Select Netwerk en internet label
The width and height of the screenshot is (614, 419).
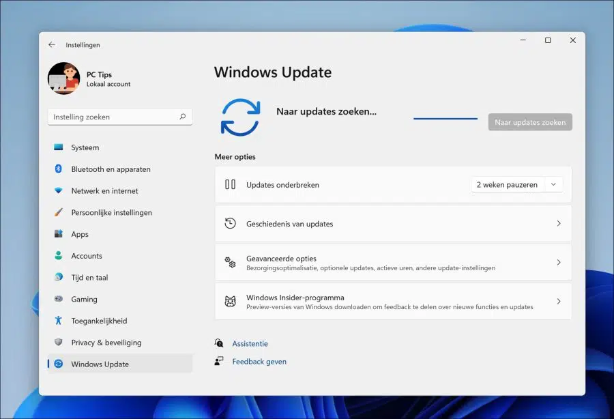click(x=104, y=190)
